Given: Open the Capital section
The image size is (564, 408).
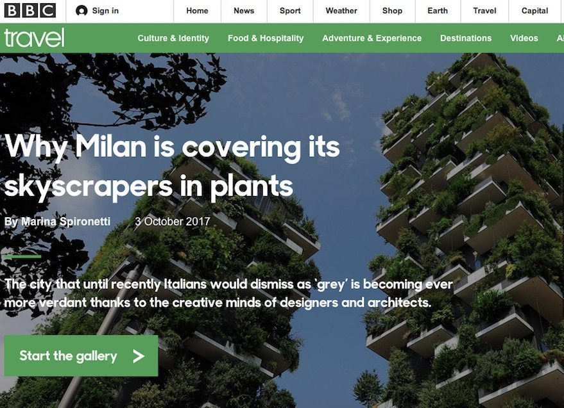Looking at the screenshot, I should pyautogui.click(x=534, y=11).
